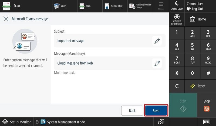Screen dimensions: 216x126
Task: Log Out the Canon User
Action: tap(195, 9)
